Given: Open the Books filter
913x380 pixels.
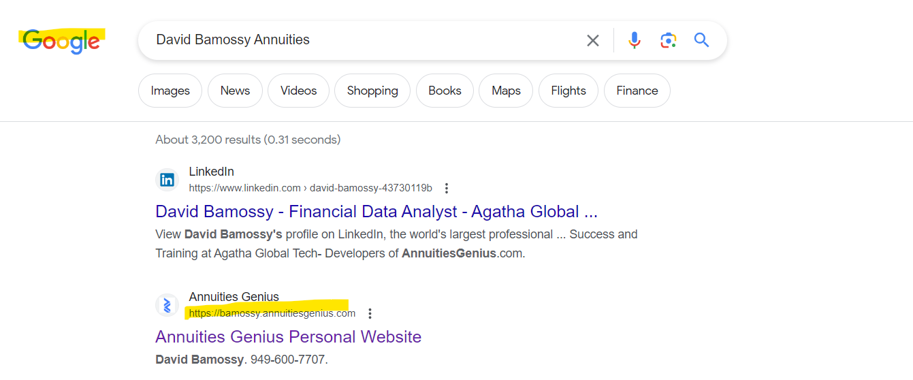Looking at the screenshot, I should coord(445,91).
